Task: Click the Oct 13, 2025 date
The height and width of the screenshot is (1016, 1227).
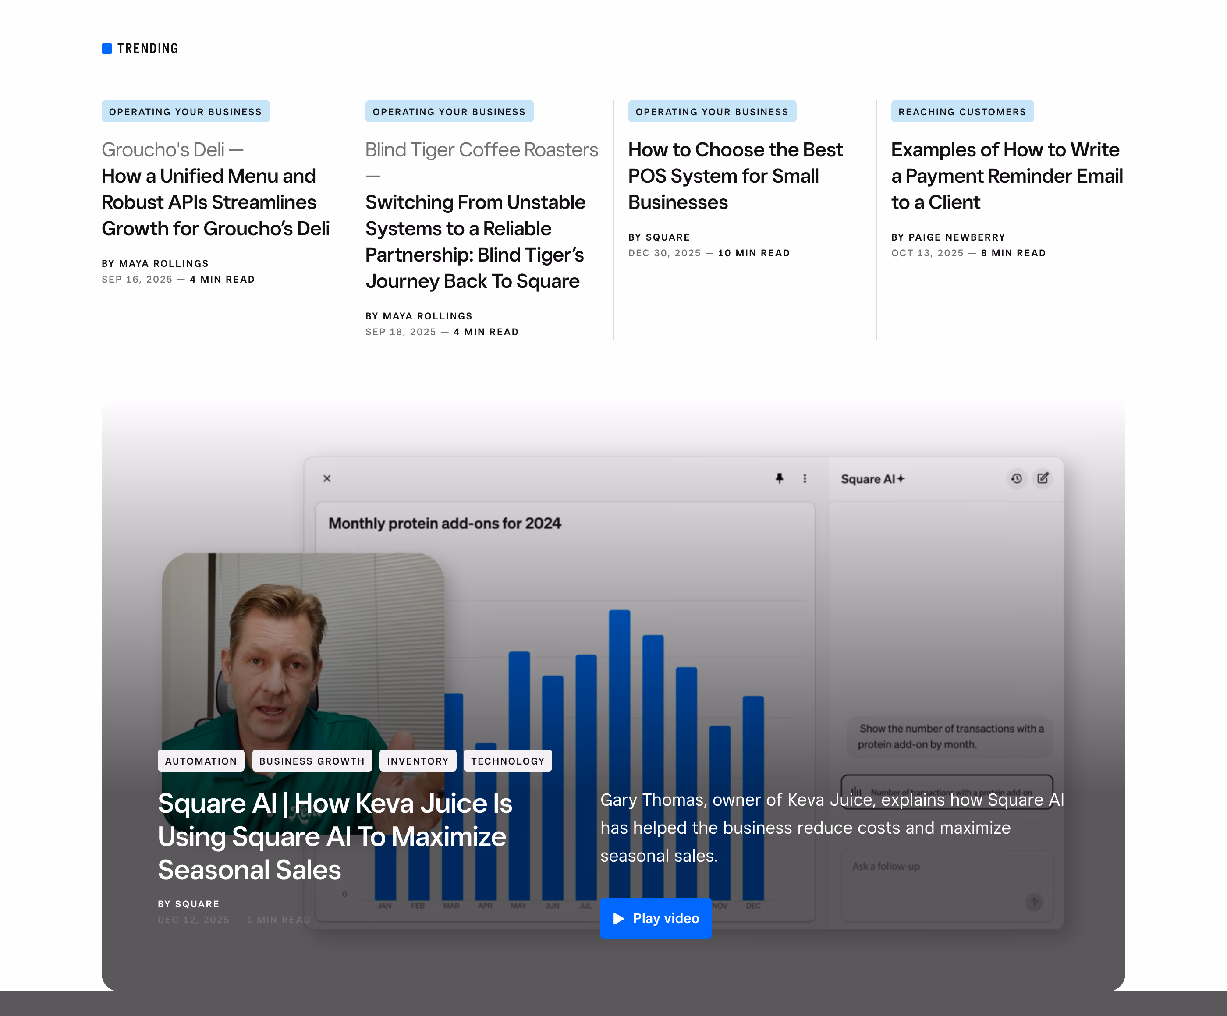Action: [927, 253]
